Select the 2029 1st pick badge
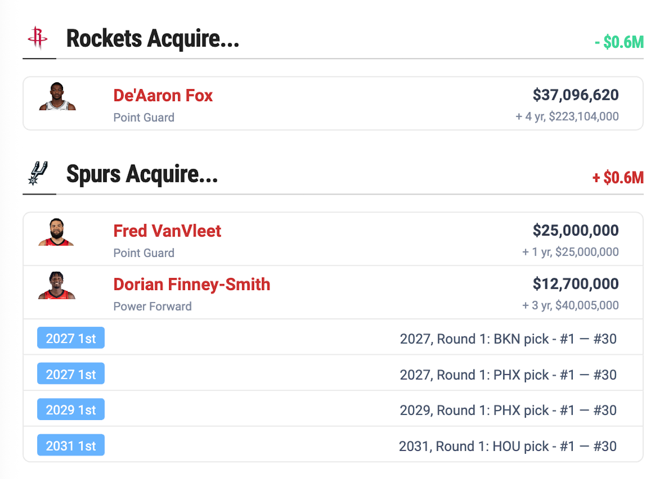Screen dimensions: 656x479 (71, 410)
